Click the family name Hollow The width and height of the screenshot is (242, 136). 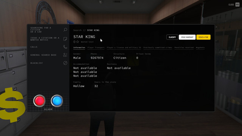79,86
